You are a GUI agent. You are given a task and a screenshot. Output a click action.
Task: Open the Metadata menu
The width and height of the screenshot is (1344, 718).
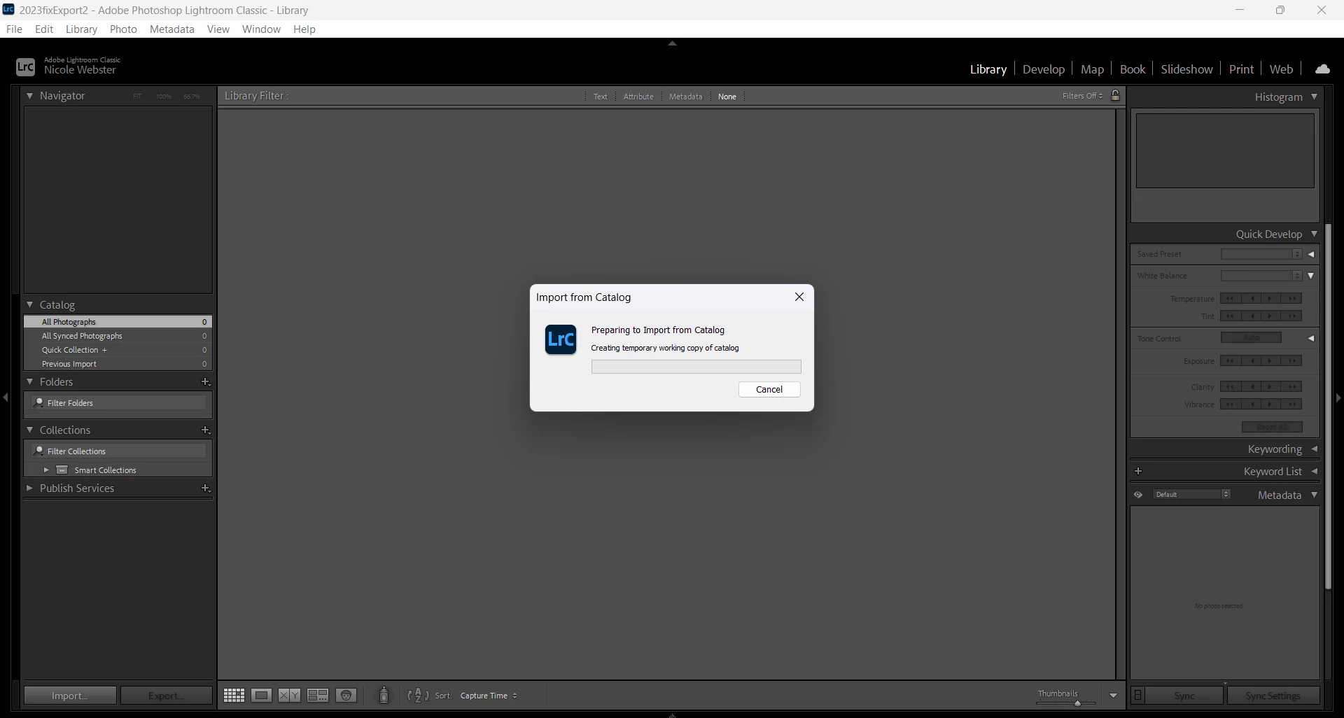(x=172, y=29)
